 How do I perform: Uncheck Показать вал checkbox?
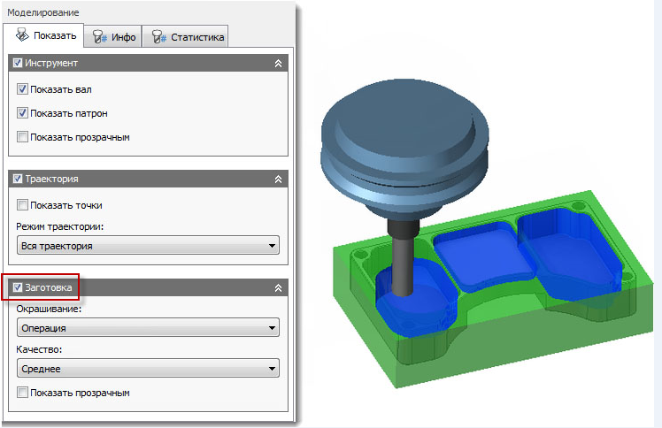[x=22, y=89]
